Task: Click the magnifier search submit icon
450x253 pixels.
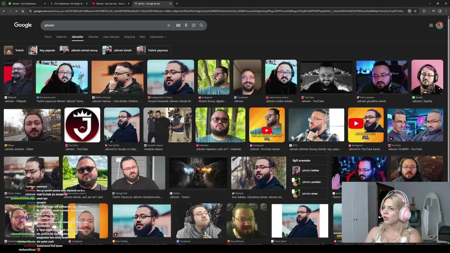Action: 201,25
